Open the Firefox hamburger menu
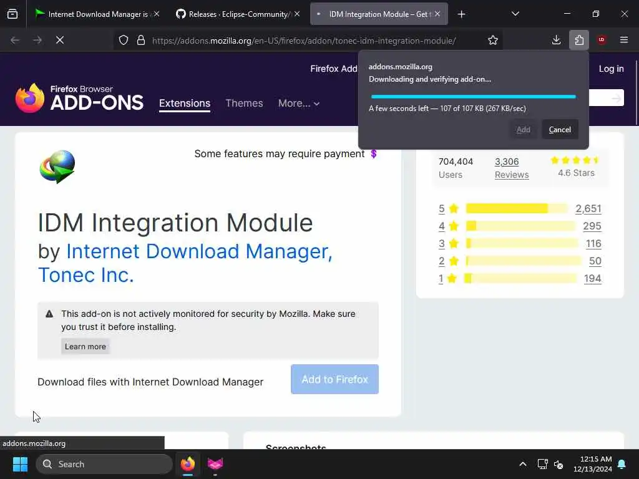639x479 pixels. point(624,41)
